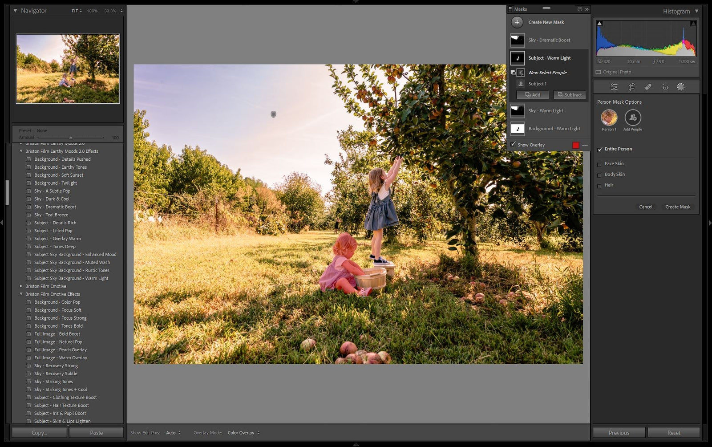Image resolution: width=712 pixels, height=447 pixels.
Task: Select the Masking tool icon
Action: click(680, 87)
